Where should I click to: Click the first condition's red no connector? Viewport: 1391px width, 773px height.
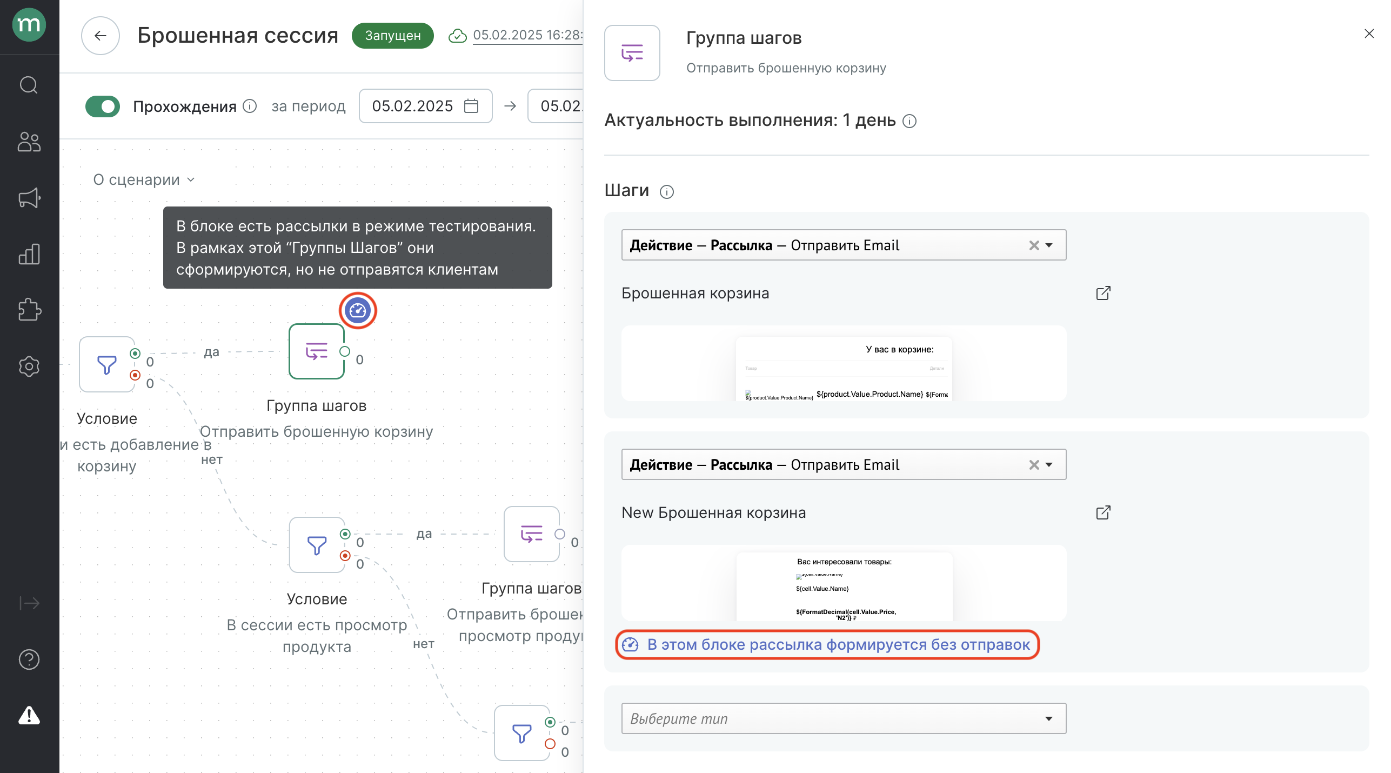click(135, 375)
